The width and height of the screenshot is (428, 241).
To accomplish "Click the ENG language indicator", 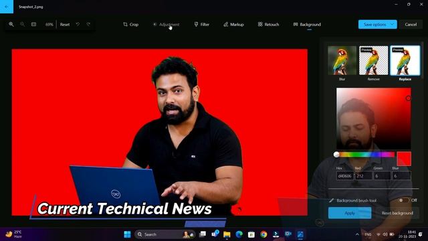I will tap(368, 234).
